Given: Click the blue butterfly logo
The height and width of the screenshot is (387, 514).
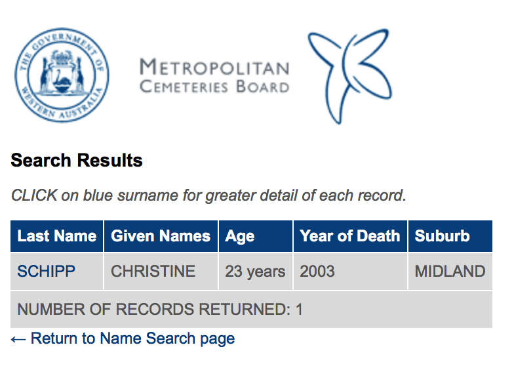Looking at the screenshot, I should [349, 75].
